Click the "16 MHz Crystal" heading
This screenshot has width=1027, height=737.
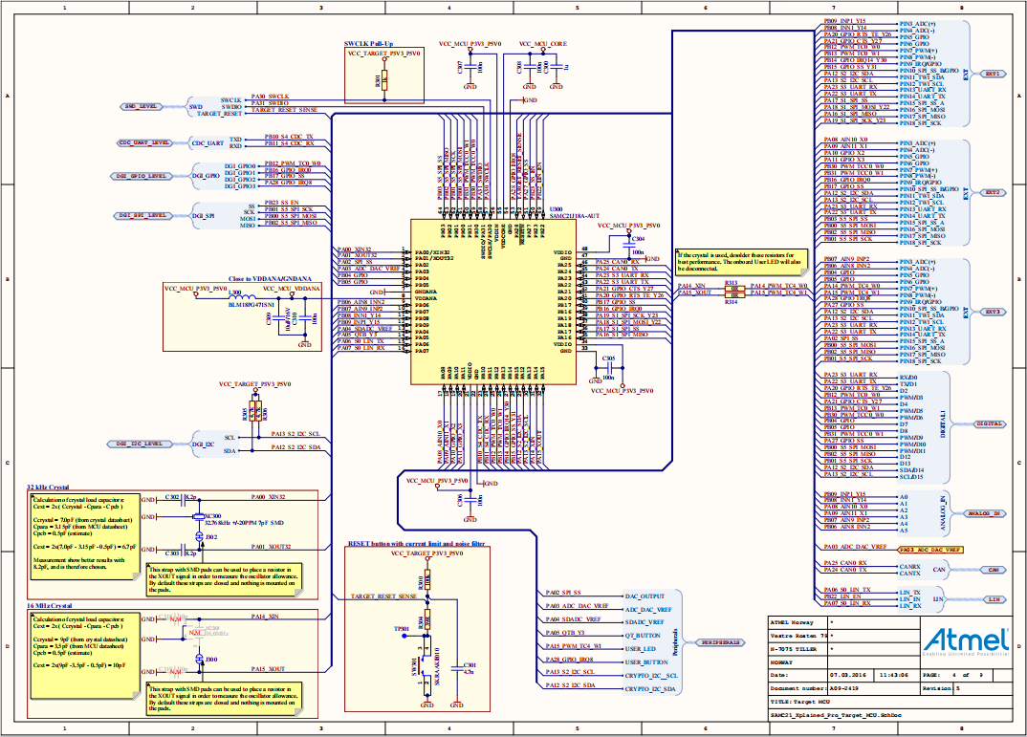click(49, 605)
